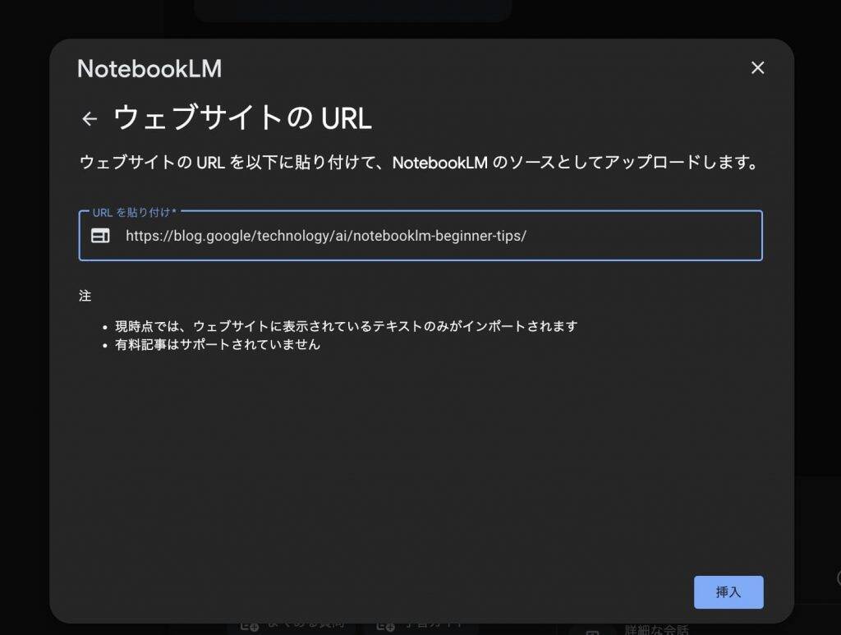This screenshot has height=635, width=841.
Task: Click the note about only text being imported
Action: 346,326
